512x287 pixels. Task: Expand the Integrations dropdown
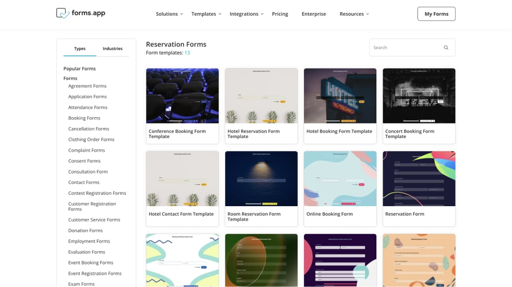pos(246,14)
